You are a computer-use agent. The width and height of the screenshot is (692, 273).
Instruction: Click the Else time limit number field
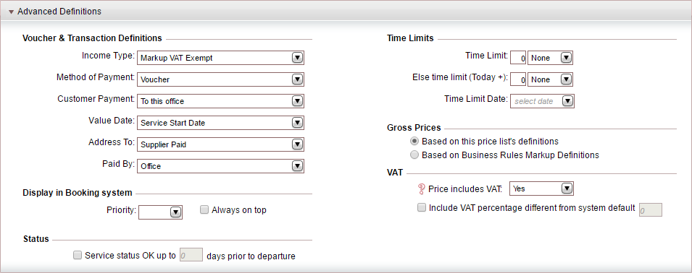(x=518, y=79)
